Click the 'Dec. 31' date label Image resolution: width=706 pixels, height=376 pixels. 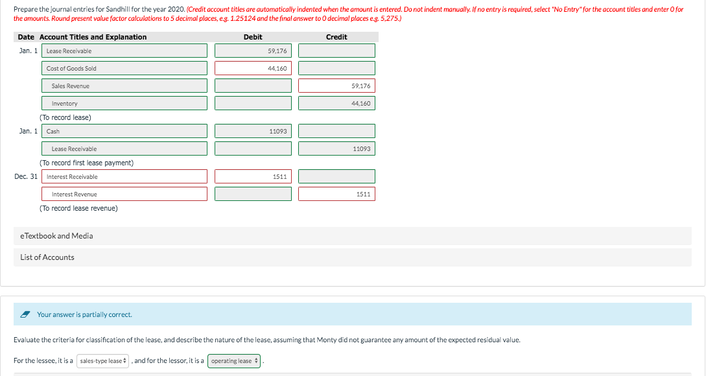26,176
